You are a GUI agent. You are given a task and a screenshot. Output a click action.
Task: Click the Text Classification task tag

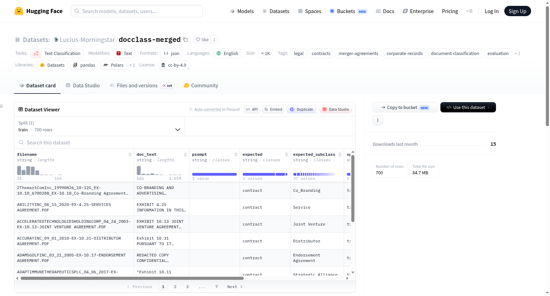click(x=57, y=53)
